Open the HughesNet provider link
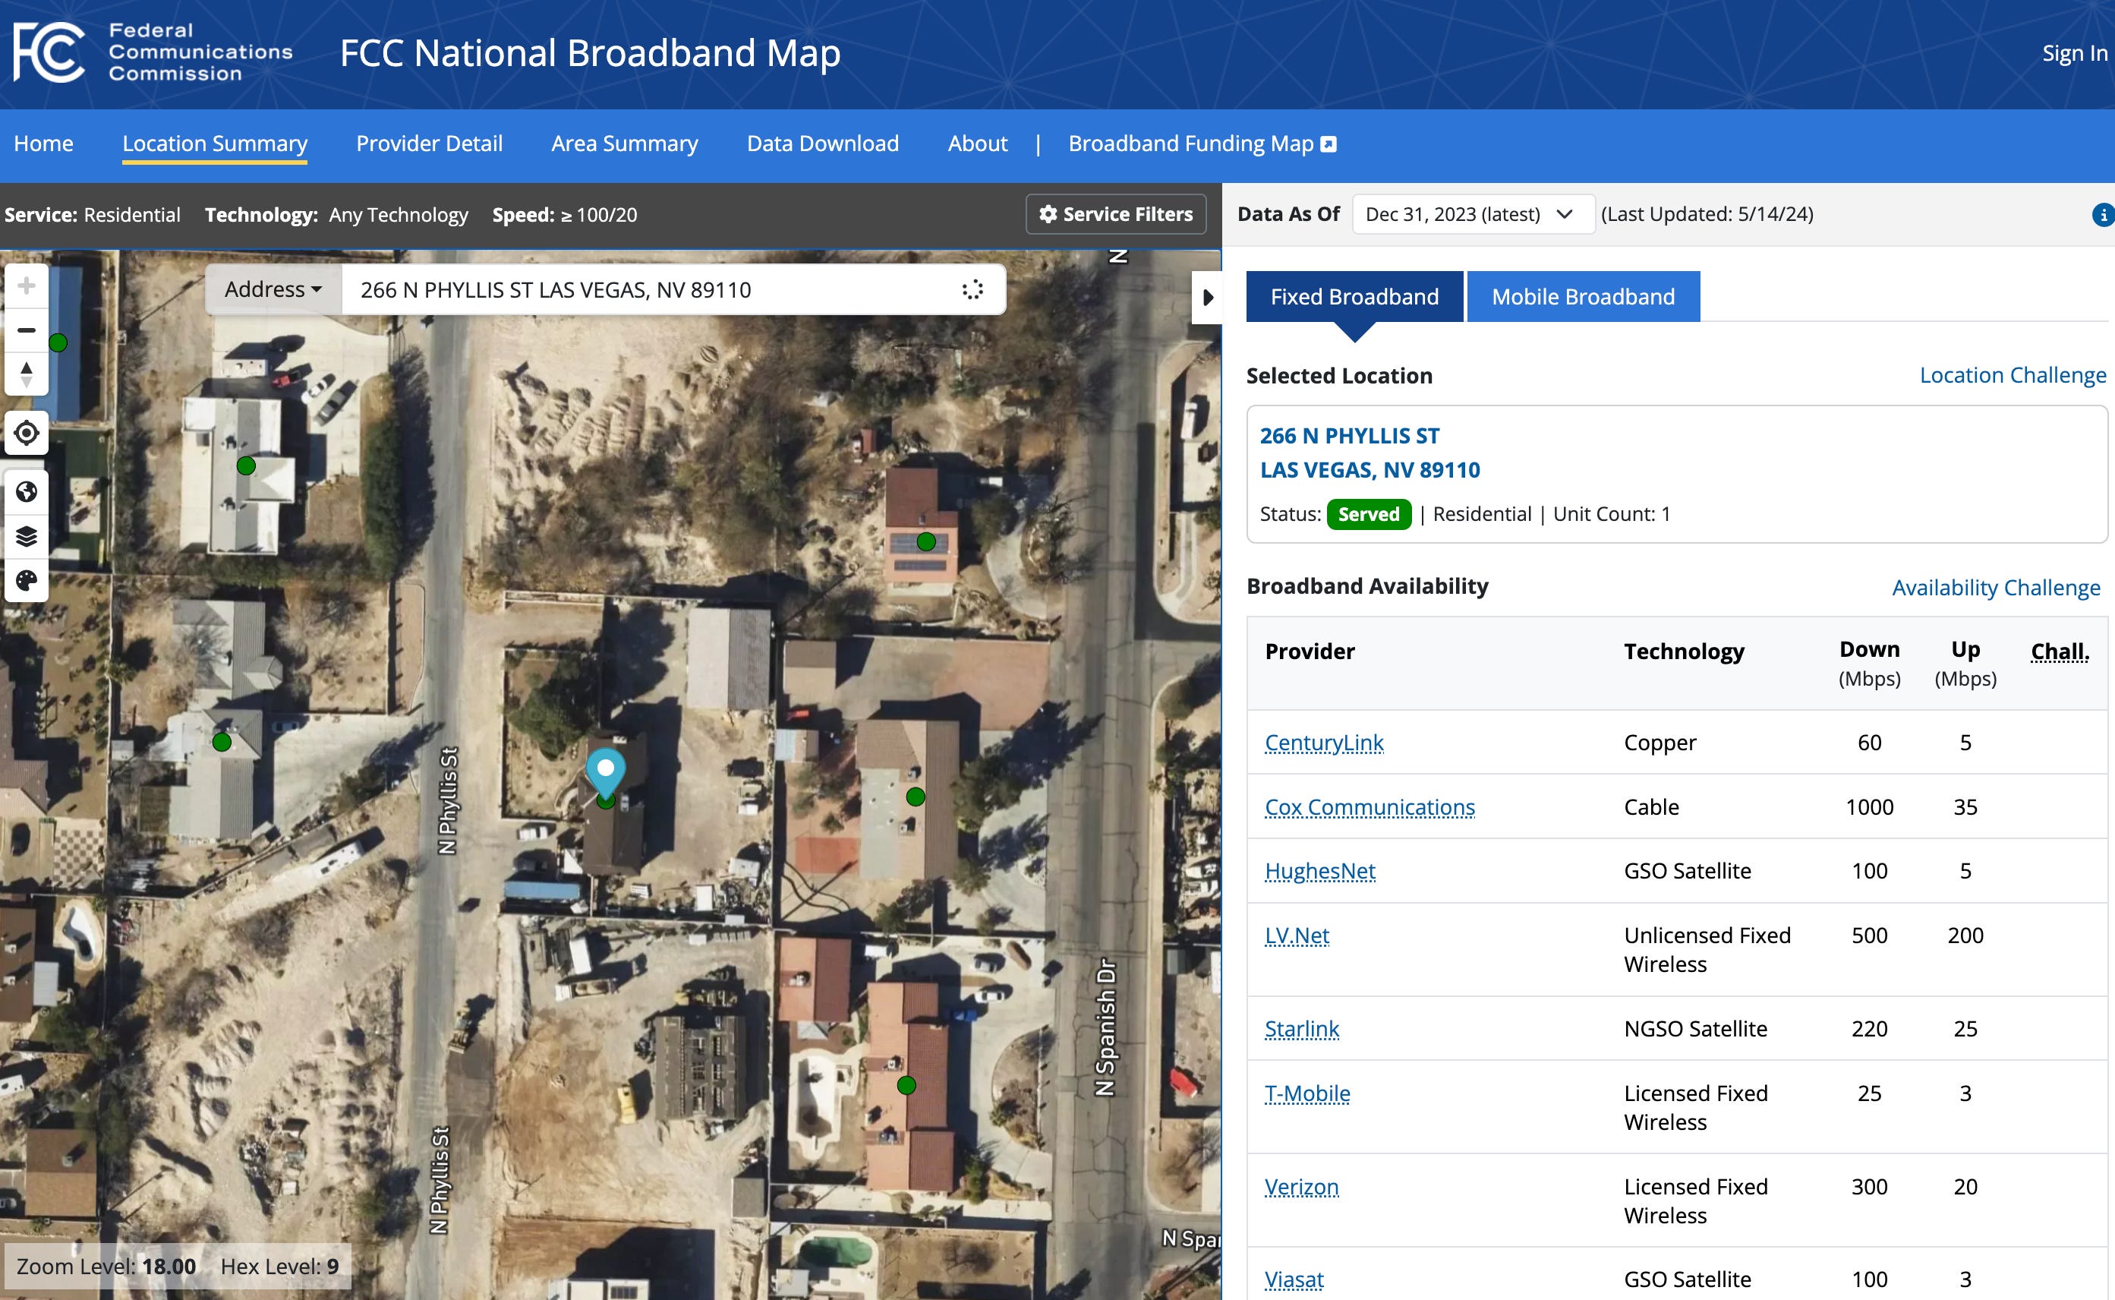2115x1300 pixels. click(x=1319, y=871)
